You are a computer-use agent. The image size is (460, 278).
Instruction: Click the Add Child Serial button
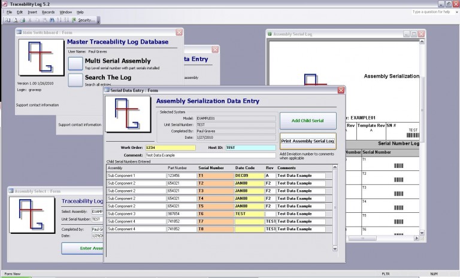[x=308, y=120]
